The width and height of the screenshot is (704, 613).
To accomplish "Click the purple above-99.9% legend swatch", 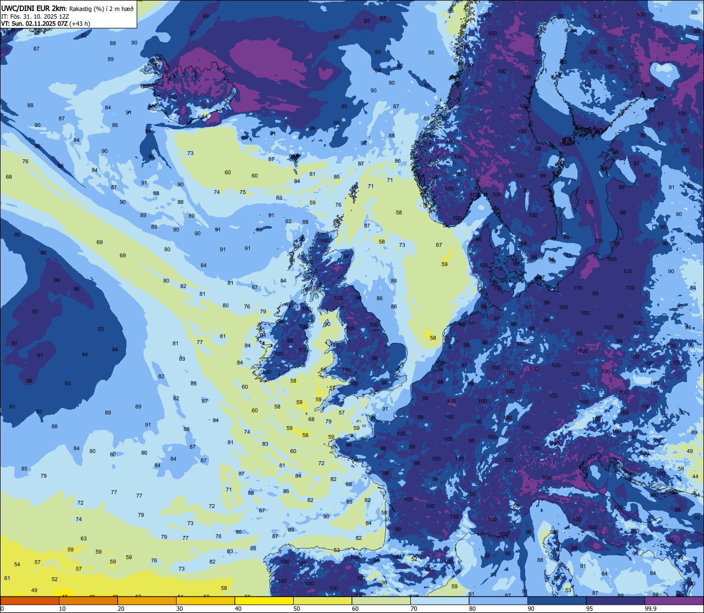I will click(674, 600).
